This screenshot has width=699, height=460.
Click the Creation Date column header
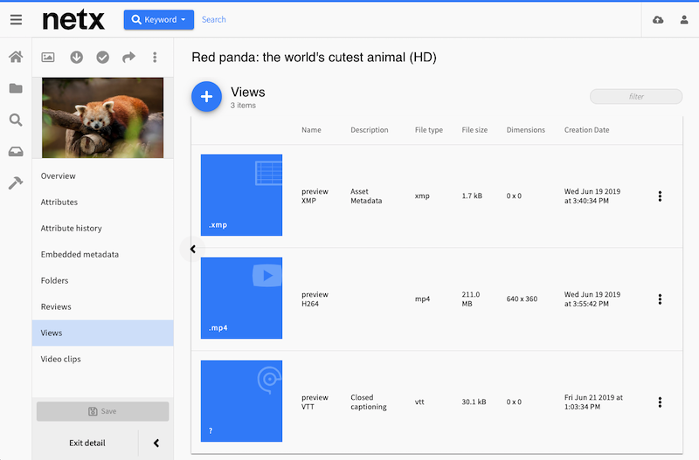[x=586, y=129]
